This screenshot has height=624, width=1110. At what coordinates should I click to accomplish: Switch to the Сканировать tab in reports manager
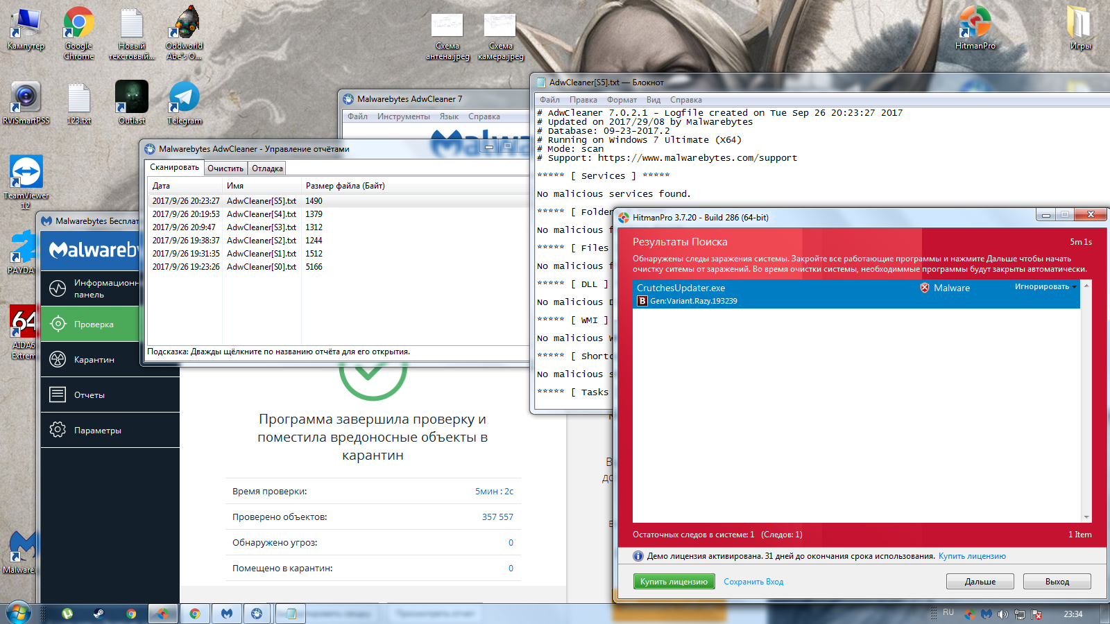click(x=175, y=168)
